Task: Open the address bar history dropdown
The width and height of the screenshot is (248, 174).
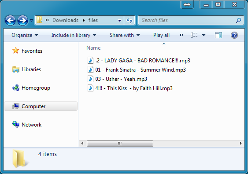Action: [x=120, y=20]
